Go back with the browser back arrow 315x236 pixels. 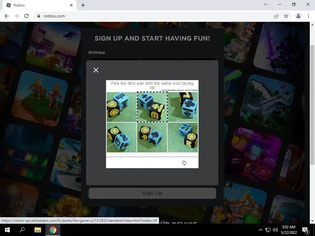pyautogui.click(x=7, y=16)
